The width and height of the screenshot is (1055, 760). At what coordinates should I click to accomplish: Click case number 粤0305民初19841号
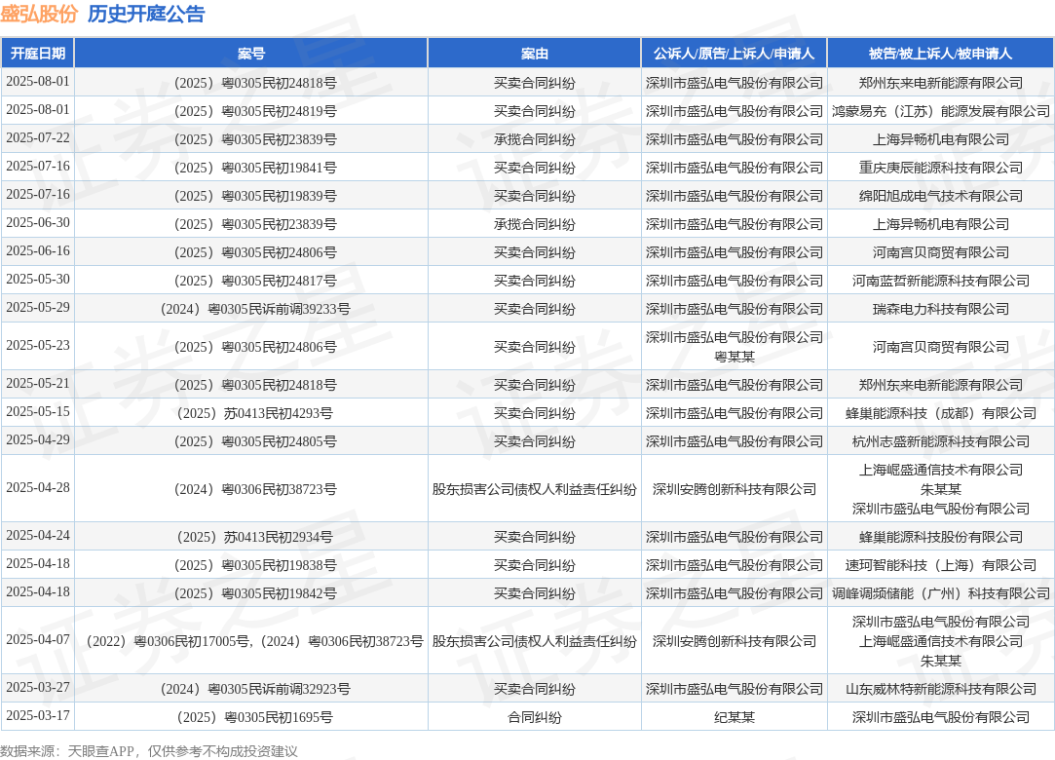pos(254,168)
